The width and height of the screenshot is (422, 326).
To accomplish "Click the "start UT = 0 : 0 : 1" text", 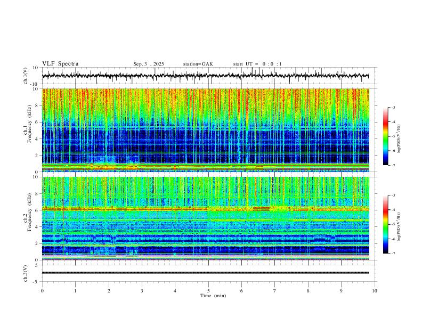I will [257, 64].
